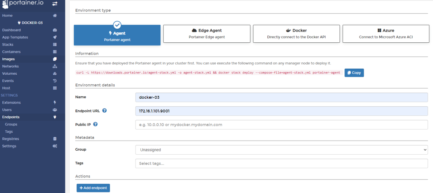Click the Users group icon
Viewport: 433px width, 193px height.
[55, 109]
